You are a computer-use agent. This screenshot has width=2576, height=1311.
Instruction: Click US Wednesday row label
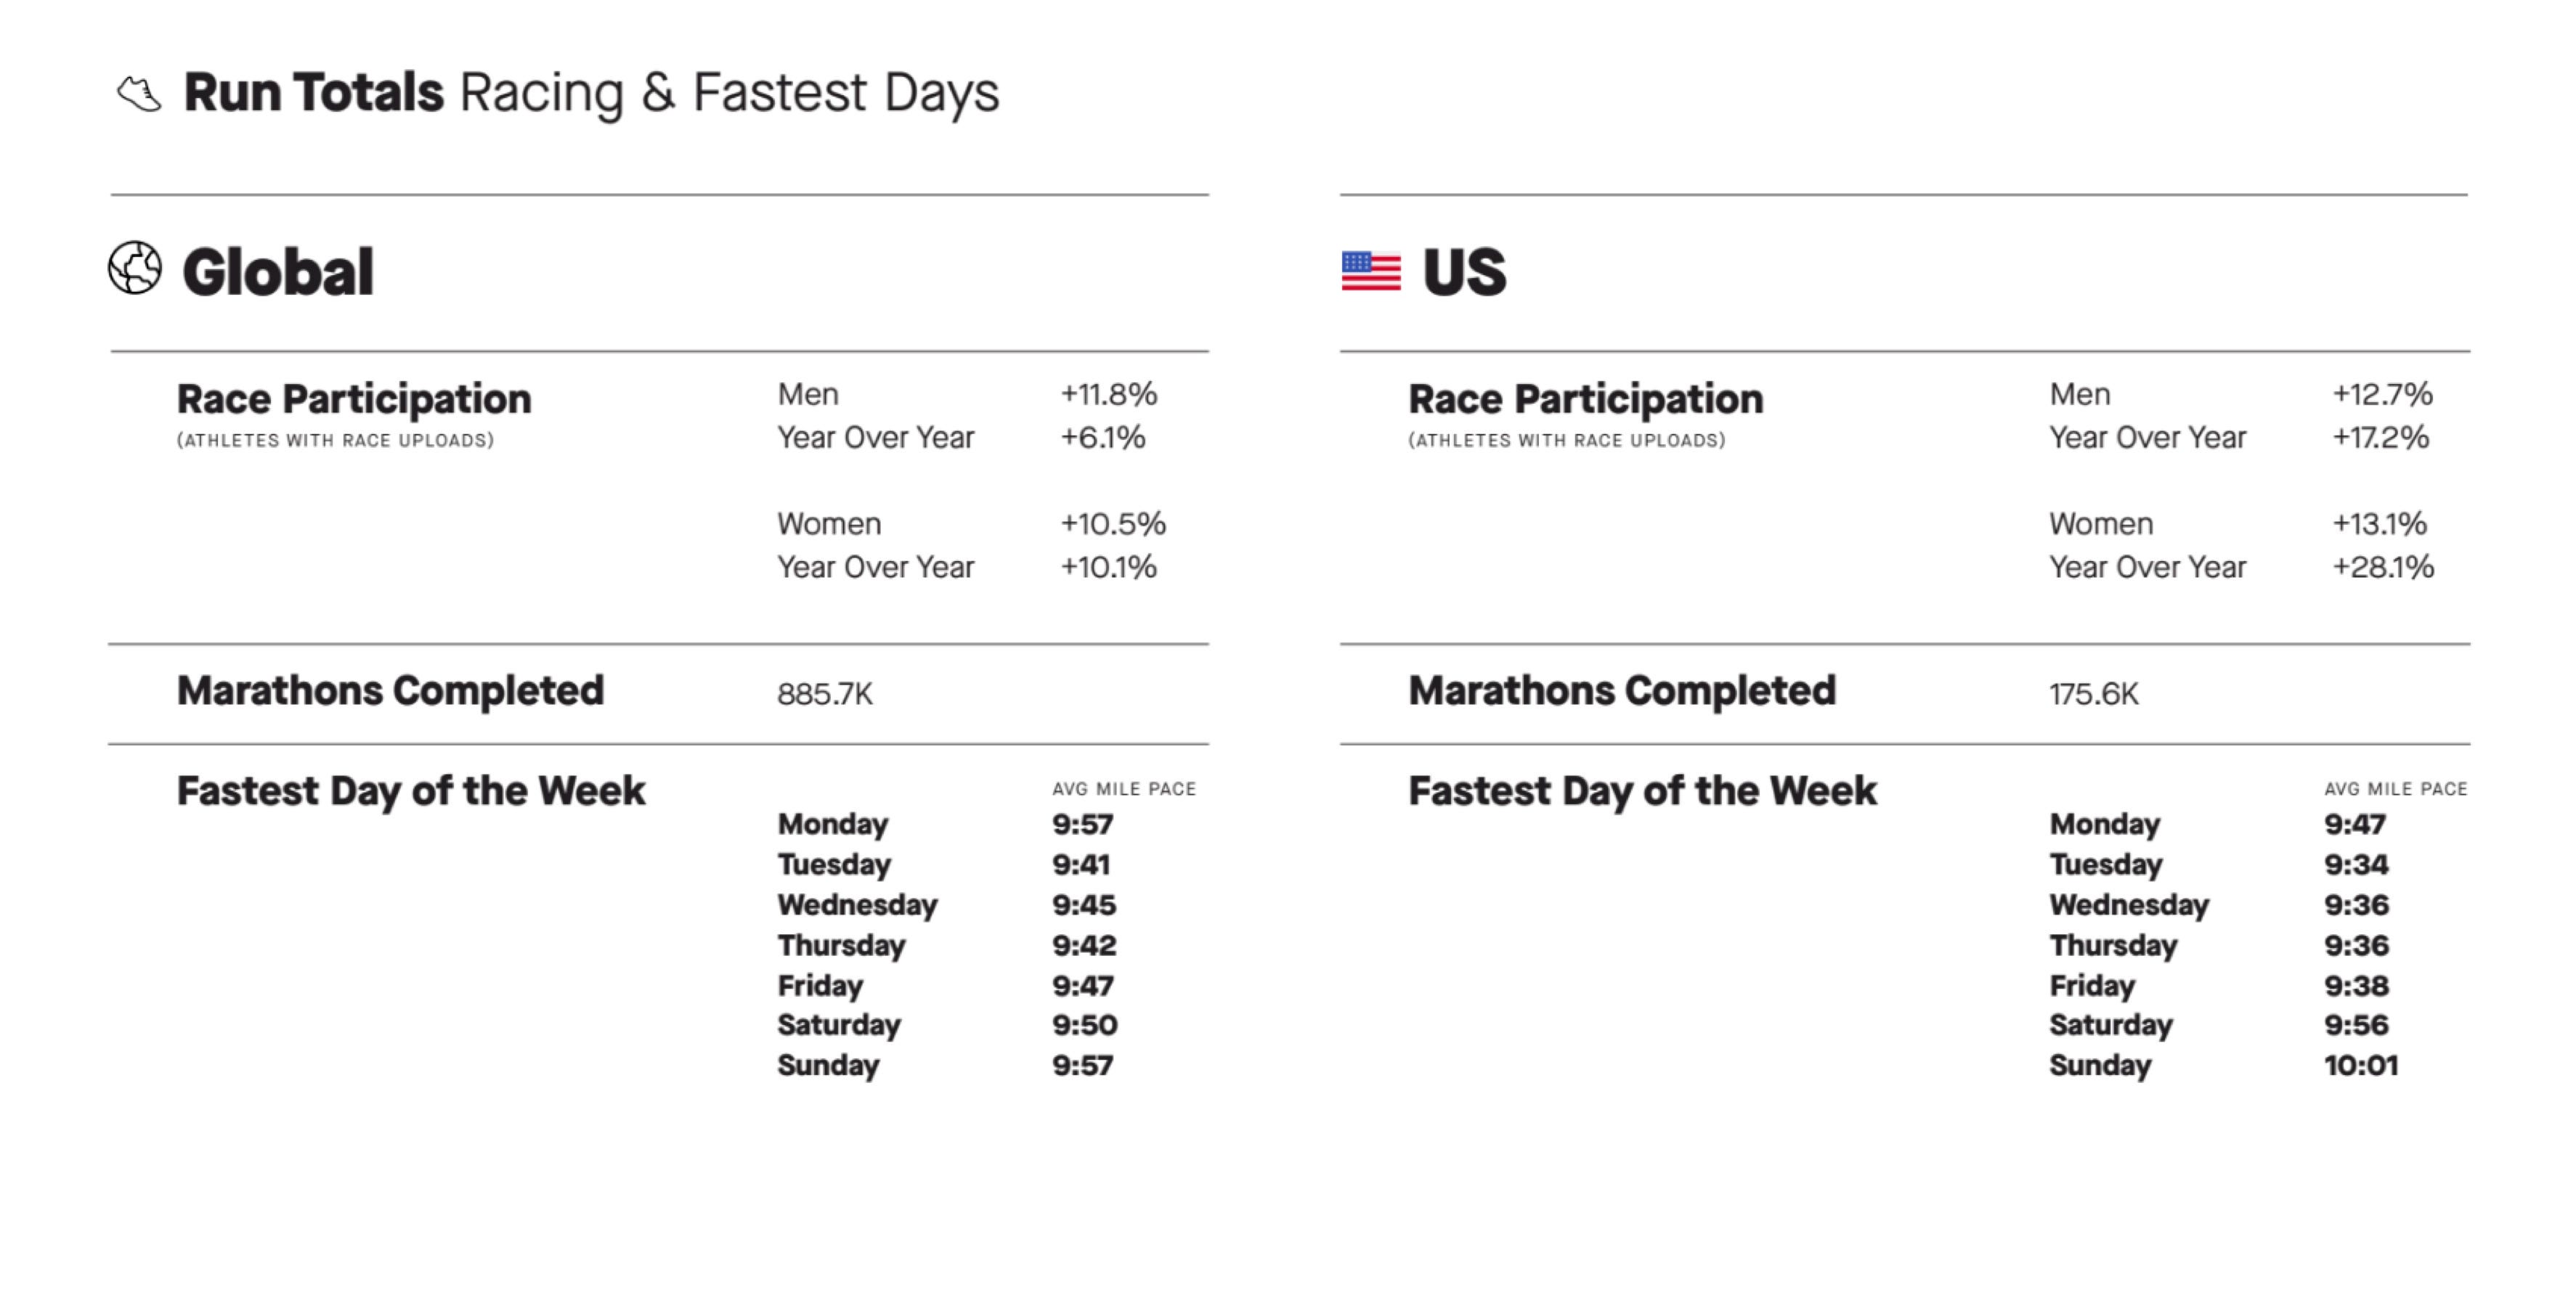point(2129,904)
